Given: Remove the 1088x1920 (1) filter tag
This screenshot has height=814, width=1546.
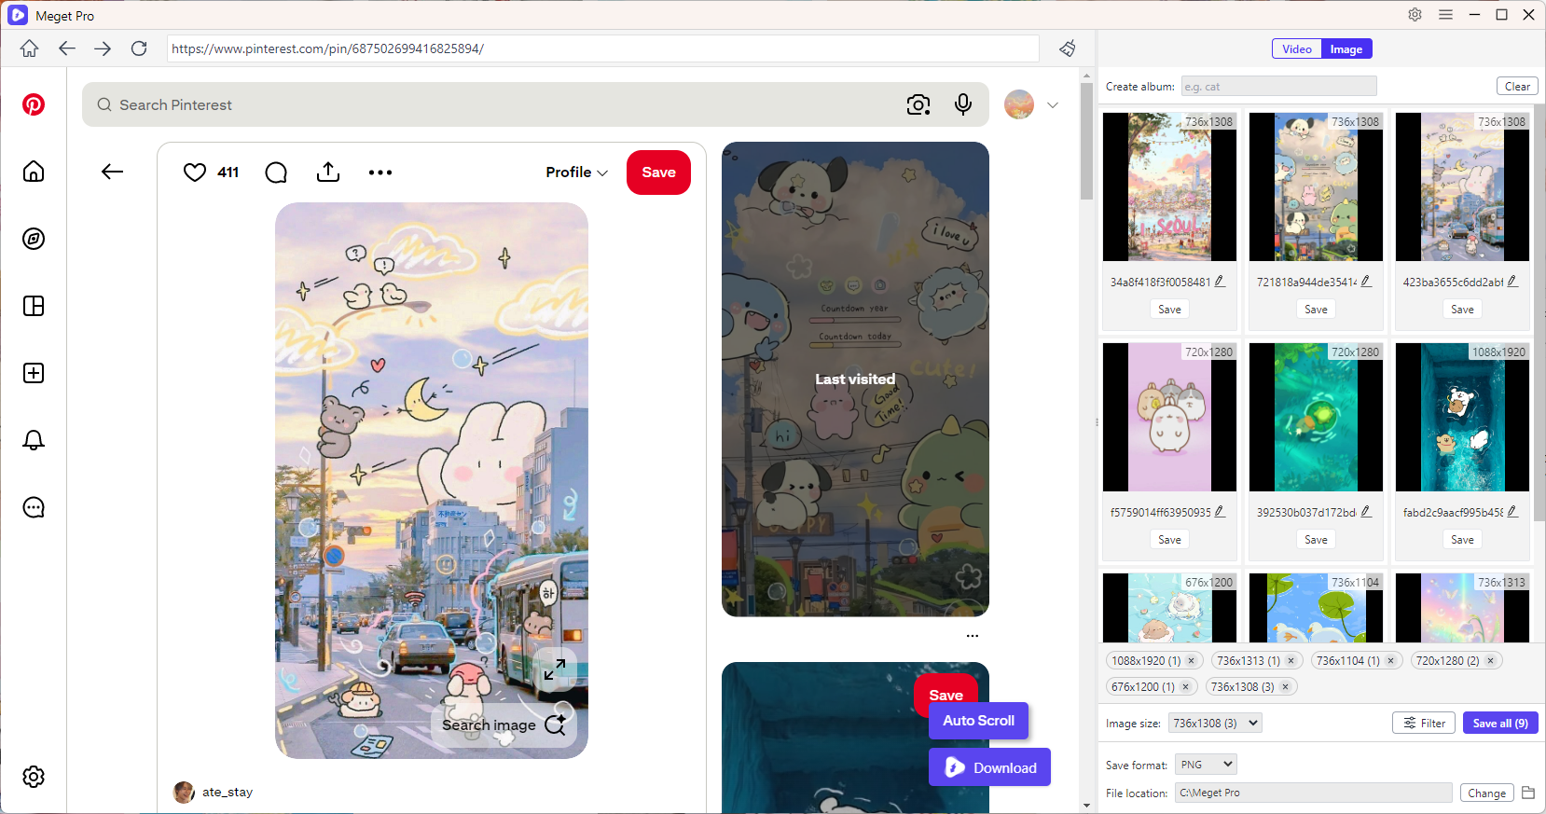Looking at the screenshot, I should (x=1191, y=660).
